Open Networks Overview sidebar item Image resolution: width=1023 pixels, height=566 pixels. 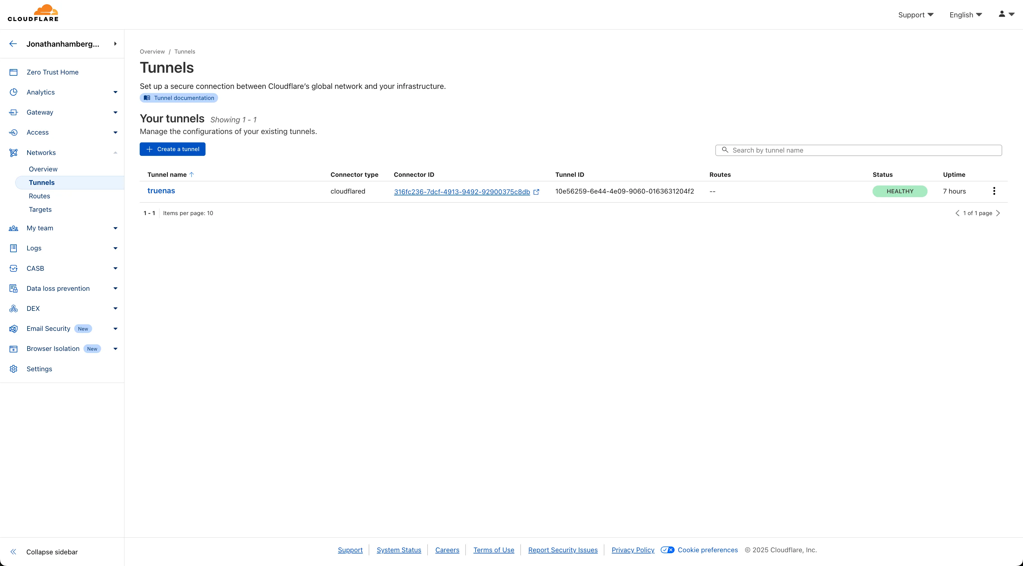click(x=43, y=169)
